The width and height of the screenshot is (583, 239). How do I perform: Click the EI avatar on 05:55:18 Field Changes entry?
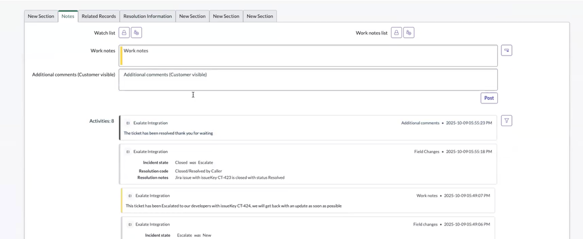(128, 151)
